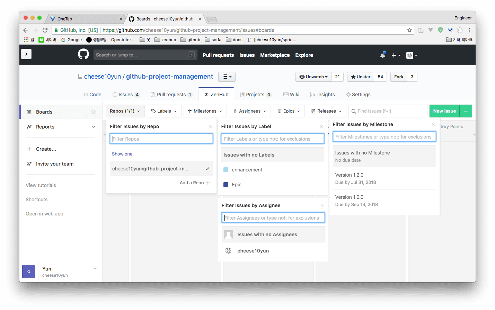Viewport: 495px width, 310px height.
Task: Toggle the enhancement label filter
Action: click(x=273, y=170)
